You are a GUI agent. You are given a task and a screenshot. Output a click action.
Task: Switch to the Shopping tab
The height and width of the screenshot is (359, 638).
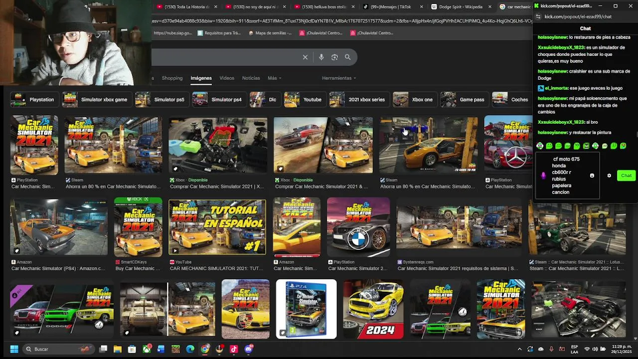(x=172, y=78)
